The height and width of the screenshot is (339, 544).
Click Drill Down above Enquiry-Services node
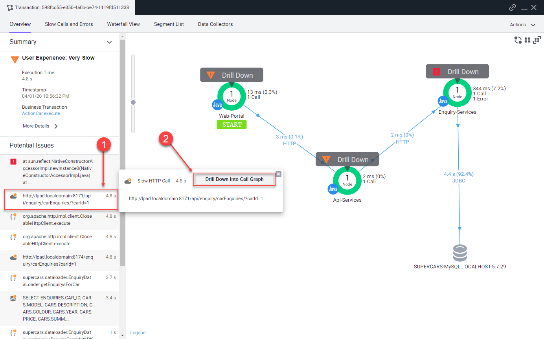tap(457, 71)
